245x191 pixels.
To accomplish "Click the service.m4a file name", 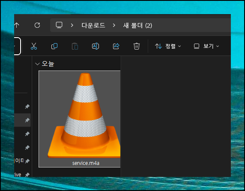I will click(86, 163).
